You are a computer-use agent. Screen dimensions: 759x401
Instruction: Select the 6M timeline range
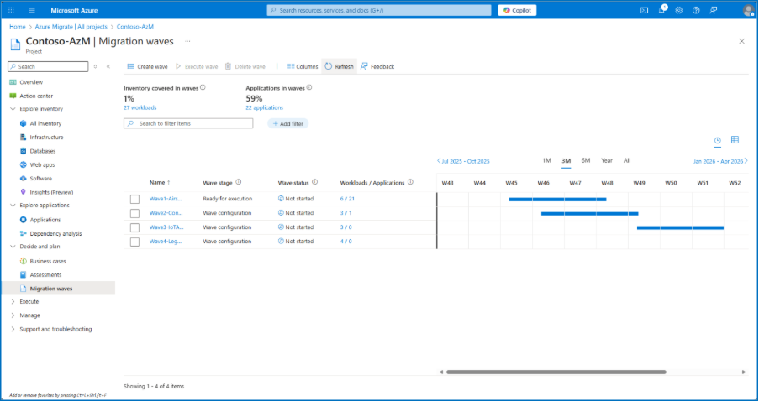coord(586,160)
